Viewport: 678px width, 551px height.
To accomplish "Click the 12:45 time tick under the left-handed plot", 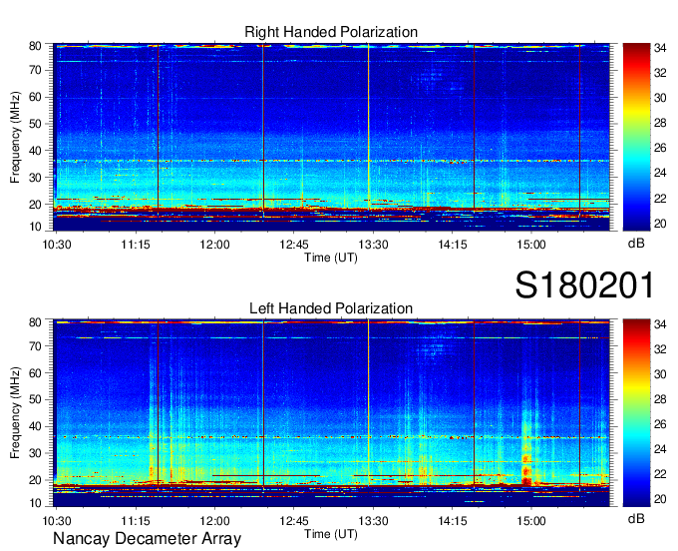I will coord(293,521).
